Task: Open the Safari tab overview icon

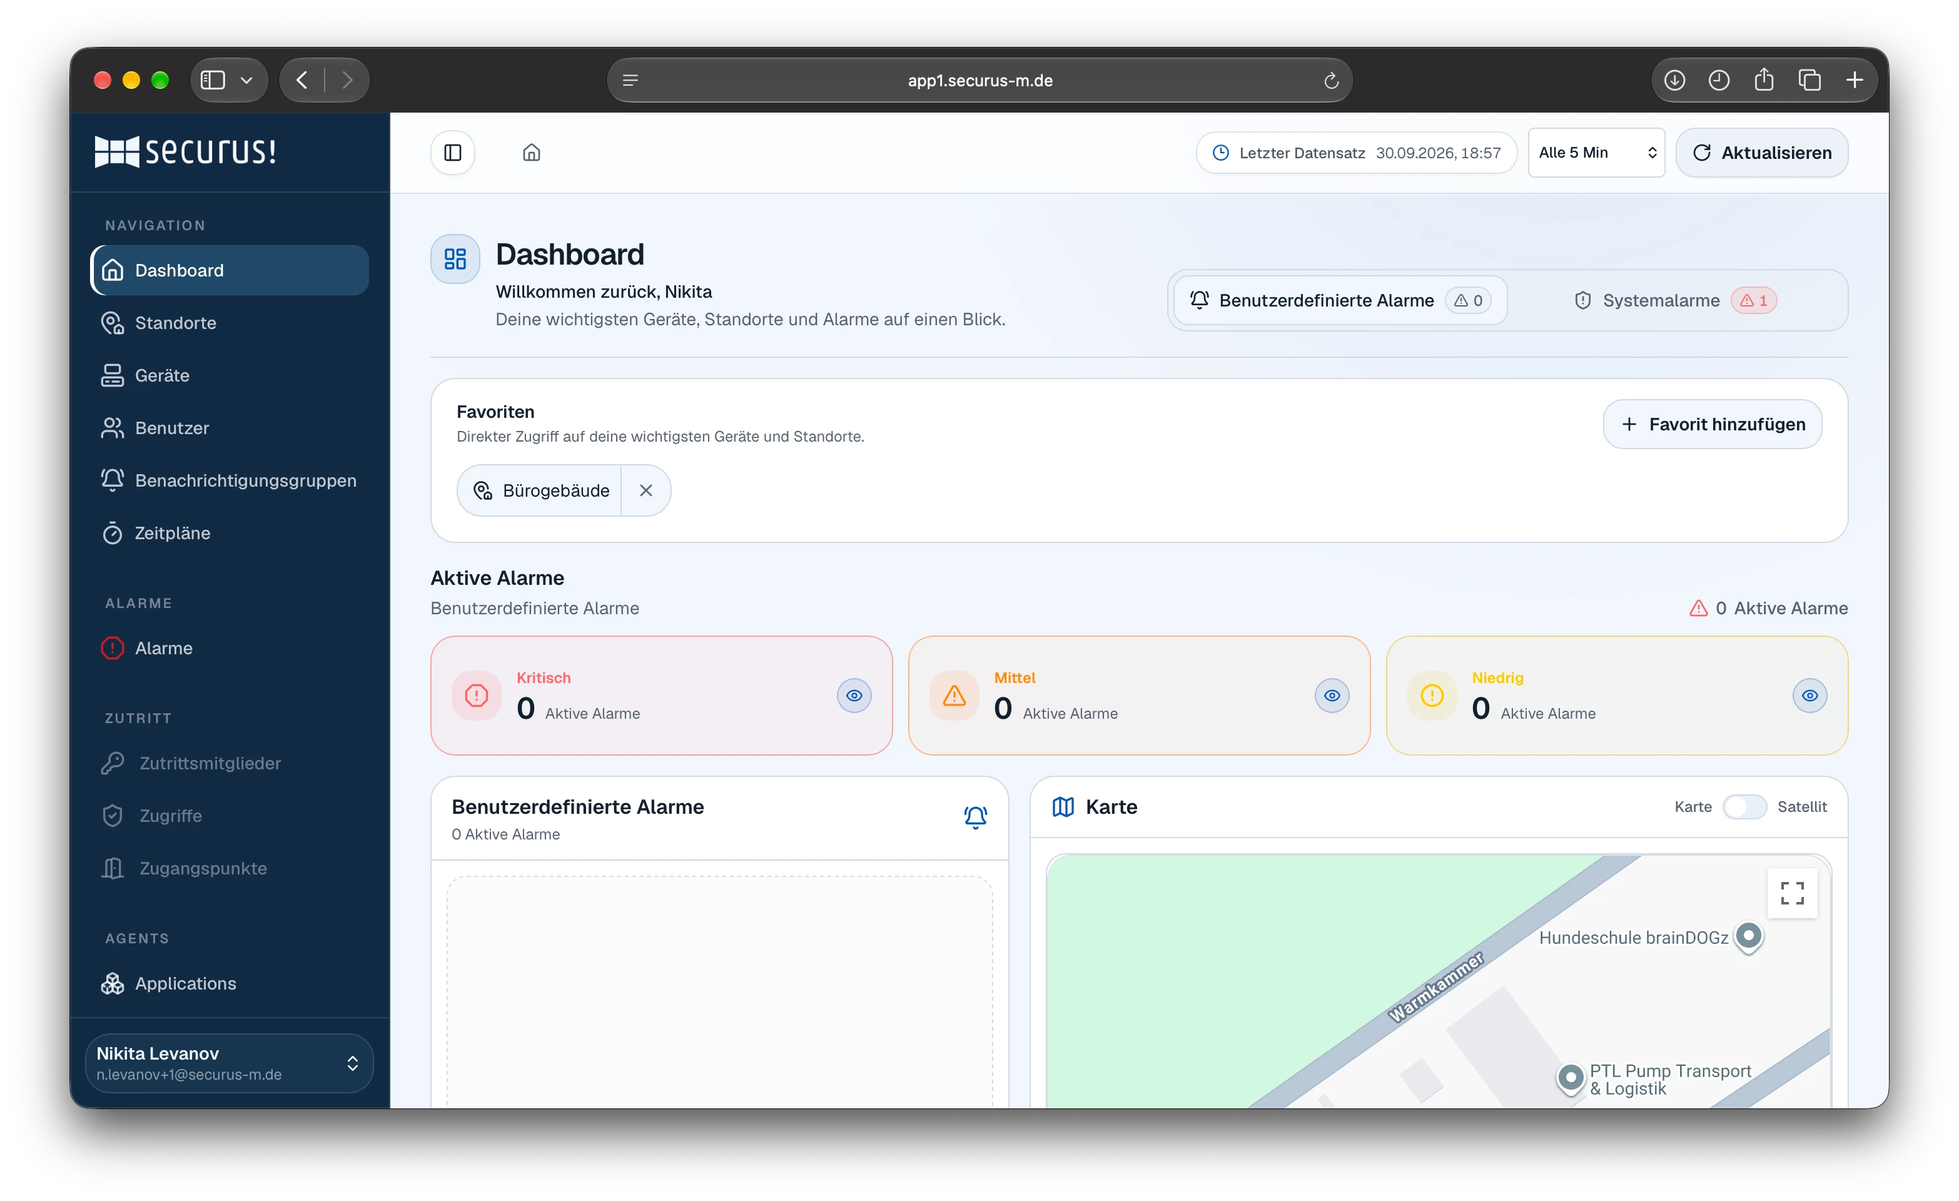Action: (x=1810, y=80)
